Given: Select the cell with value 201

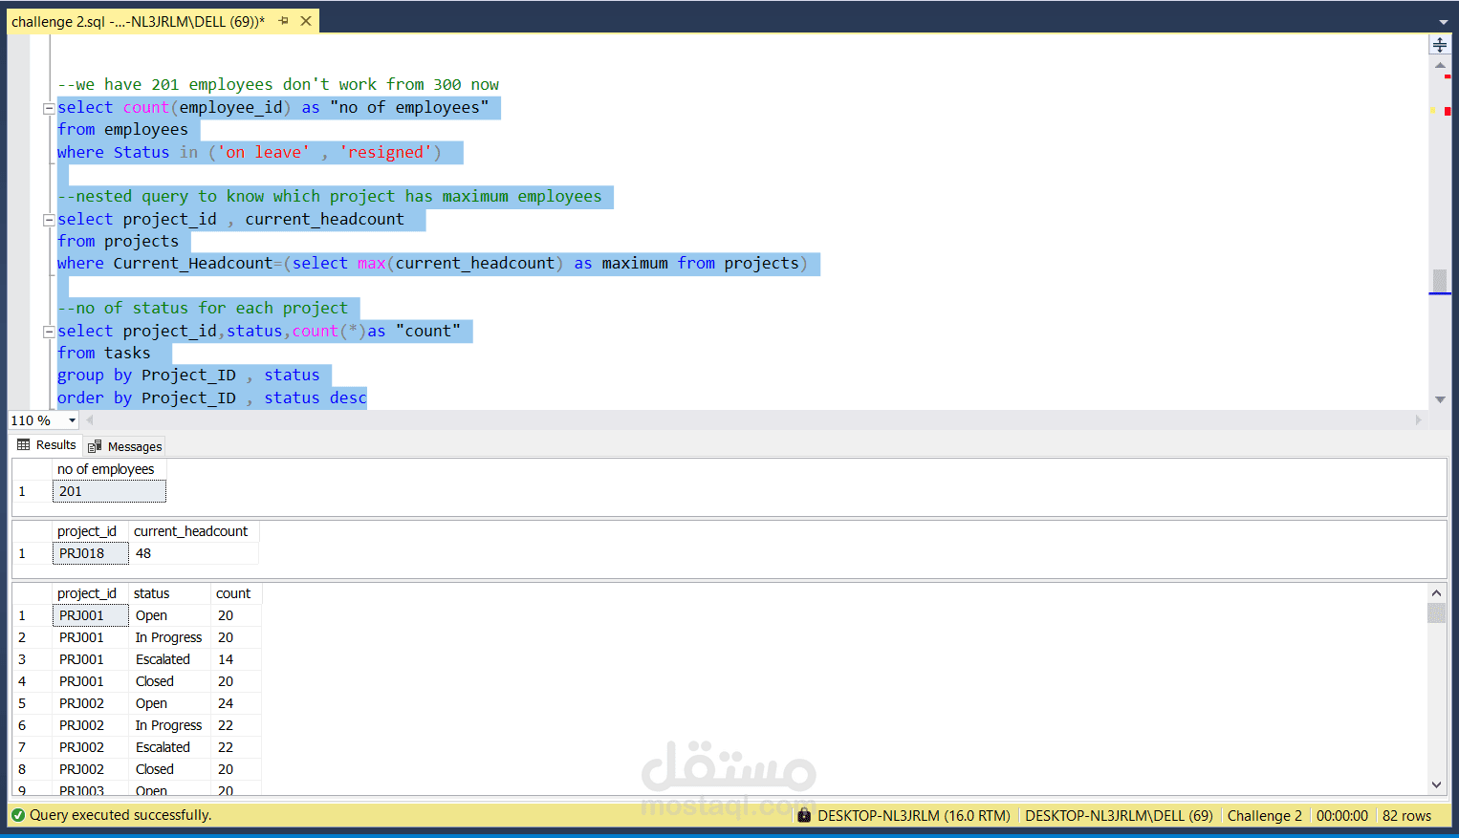Looking at the screenshot, I should (x=109, y=491).
